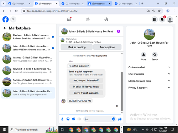Send quick reply 'Sorry, it's not available.'
178x133 pixels.
click(86, 93)
